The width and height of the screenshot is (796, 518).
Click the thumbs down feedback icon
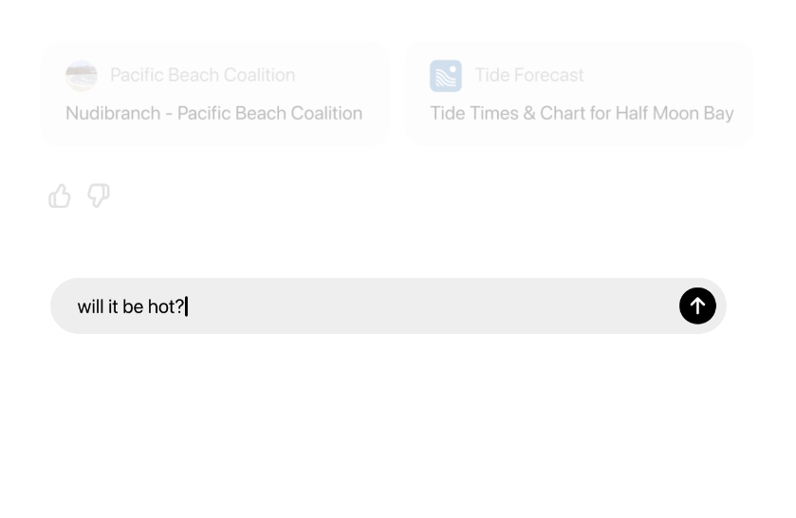pos(99,195)
